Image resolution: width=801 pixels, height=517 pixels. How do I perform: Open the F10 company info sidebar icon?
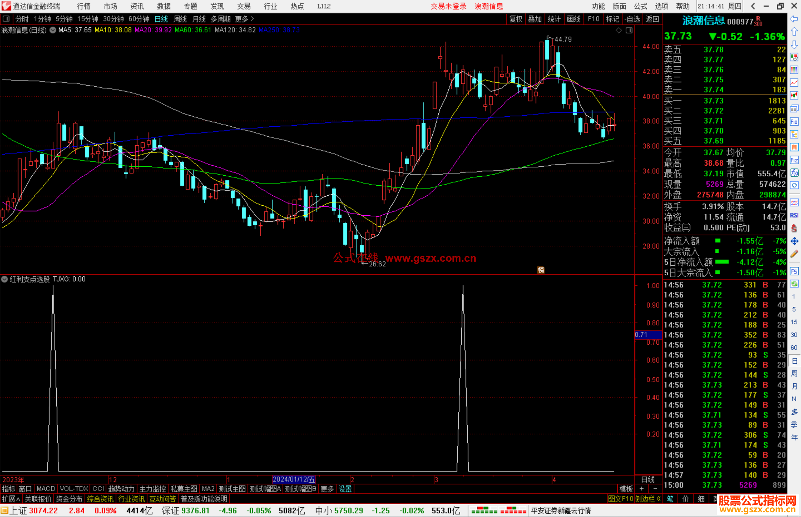pos(794,122)
